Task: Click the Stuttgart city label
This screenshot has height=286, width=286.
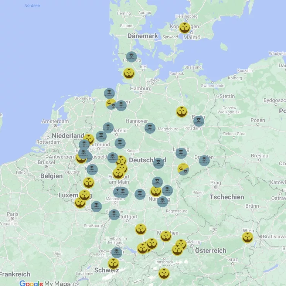Action: point(128,217)
